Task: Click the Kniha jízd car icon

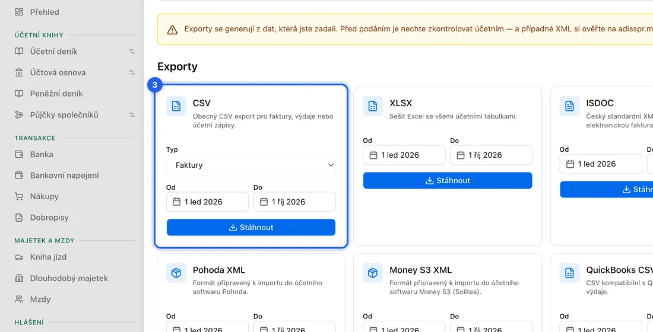Action: pyautogui.click(x=19, y=257)
